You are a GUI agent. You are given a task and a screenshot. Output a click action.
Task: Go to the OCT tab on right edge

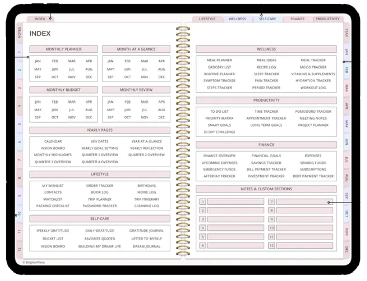point(346,214)
